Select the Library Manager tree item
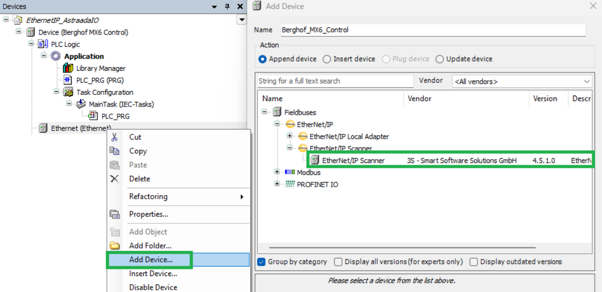Image resolution: width=602 pixels, height=292 pixels. 100,69
